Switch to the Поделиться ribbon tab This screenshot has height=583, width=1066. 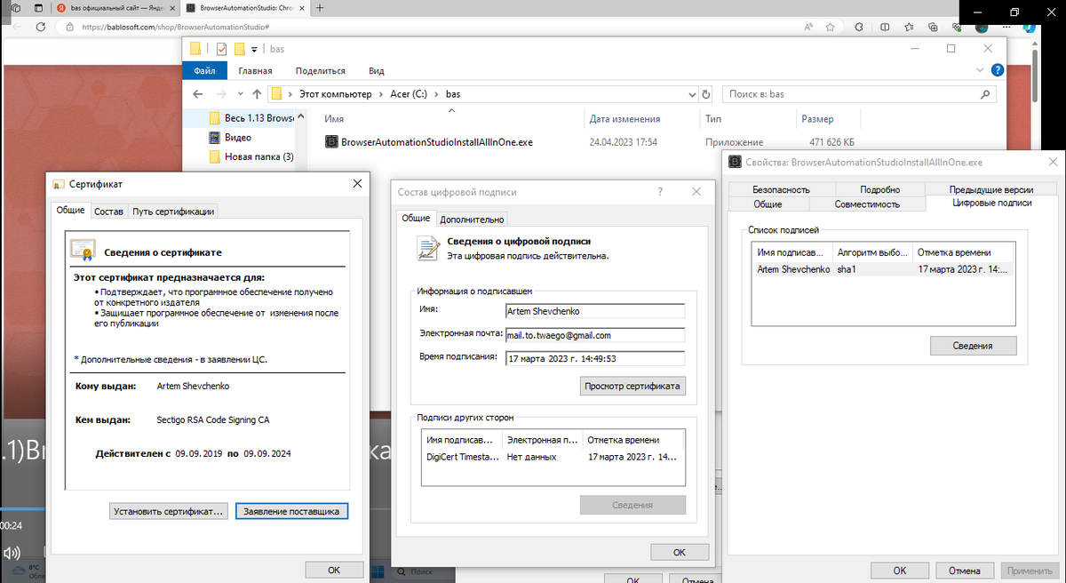point(320,70)
